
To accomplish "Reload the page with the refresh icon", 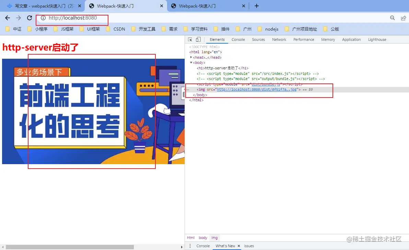I will [x=30, y=18].
